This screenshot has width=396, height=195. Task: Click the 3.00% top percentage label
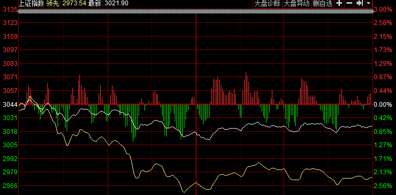383,10
